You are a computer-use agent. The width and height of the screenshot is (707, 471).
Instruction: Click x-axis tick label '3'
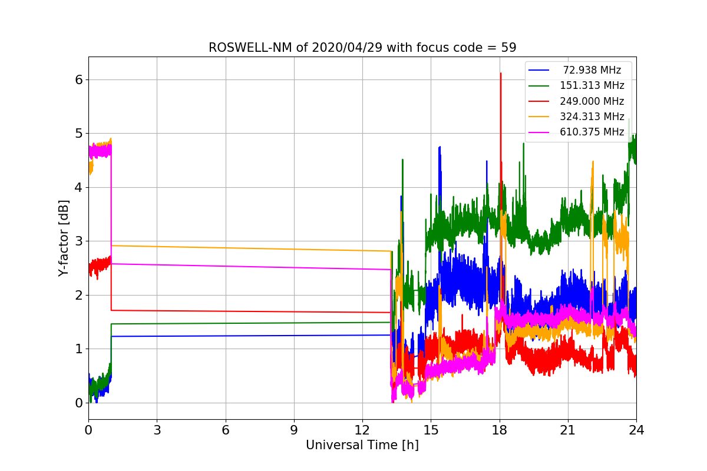pos(157,430)
